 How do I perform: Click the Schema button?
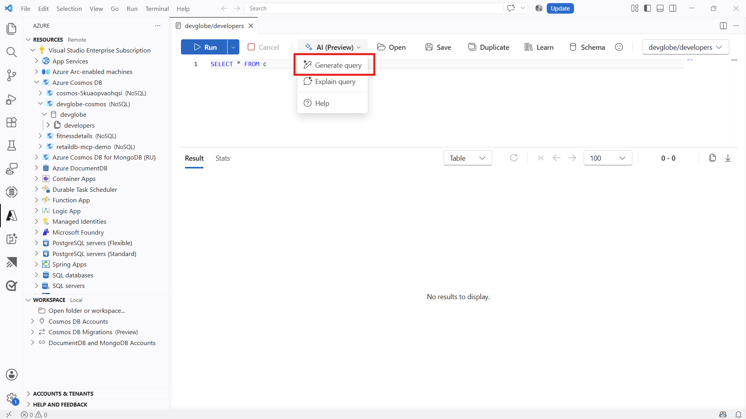tap(587, 47)
